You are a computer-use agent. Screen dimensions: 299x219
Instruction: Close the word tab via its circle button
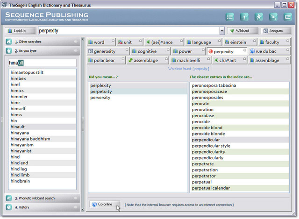[113, 41]
